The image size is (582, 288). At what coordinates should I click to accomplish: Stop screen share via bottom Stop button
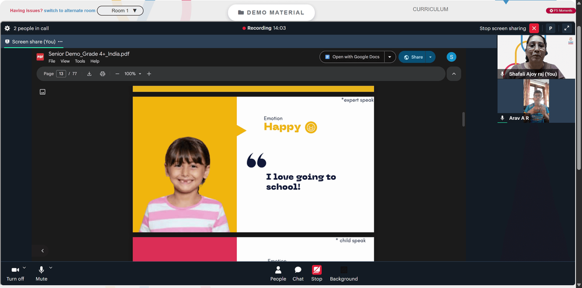pyautogui.click(x=317, y=273)
